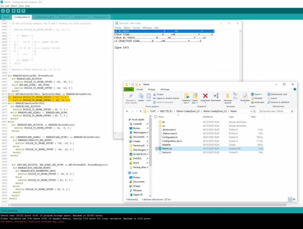Click the red Supprimer delete icon

205,96
